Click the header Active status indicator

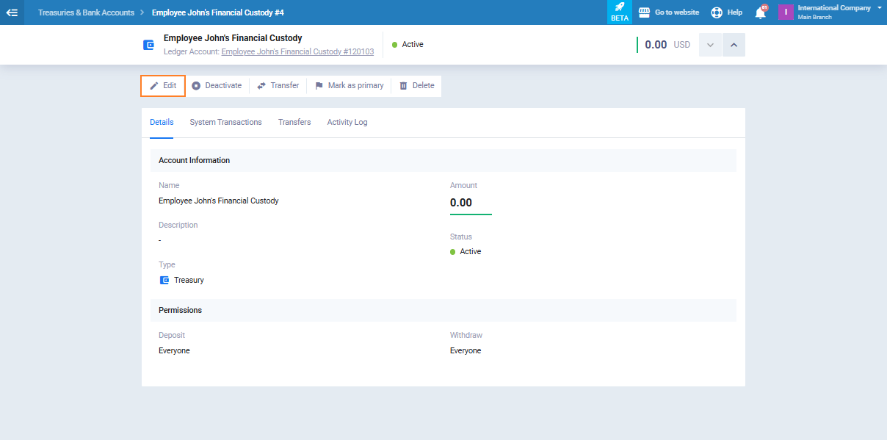click(408, 45)
